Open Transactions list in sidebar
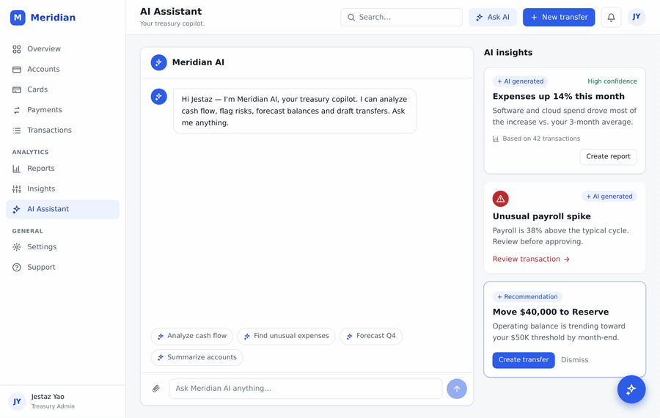660x418 pixels. [62, 130]
